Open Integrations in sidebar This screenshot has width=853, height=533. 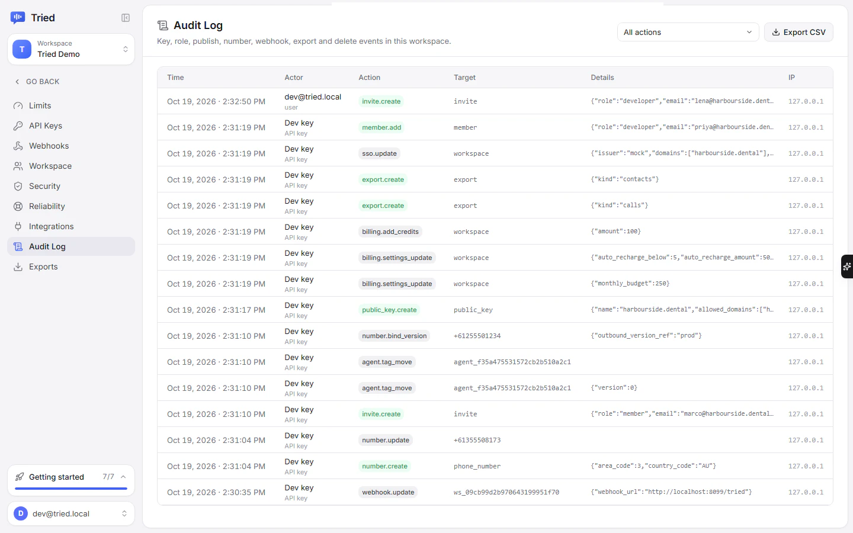point(71,226)
